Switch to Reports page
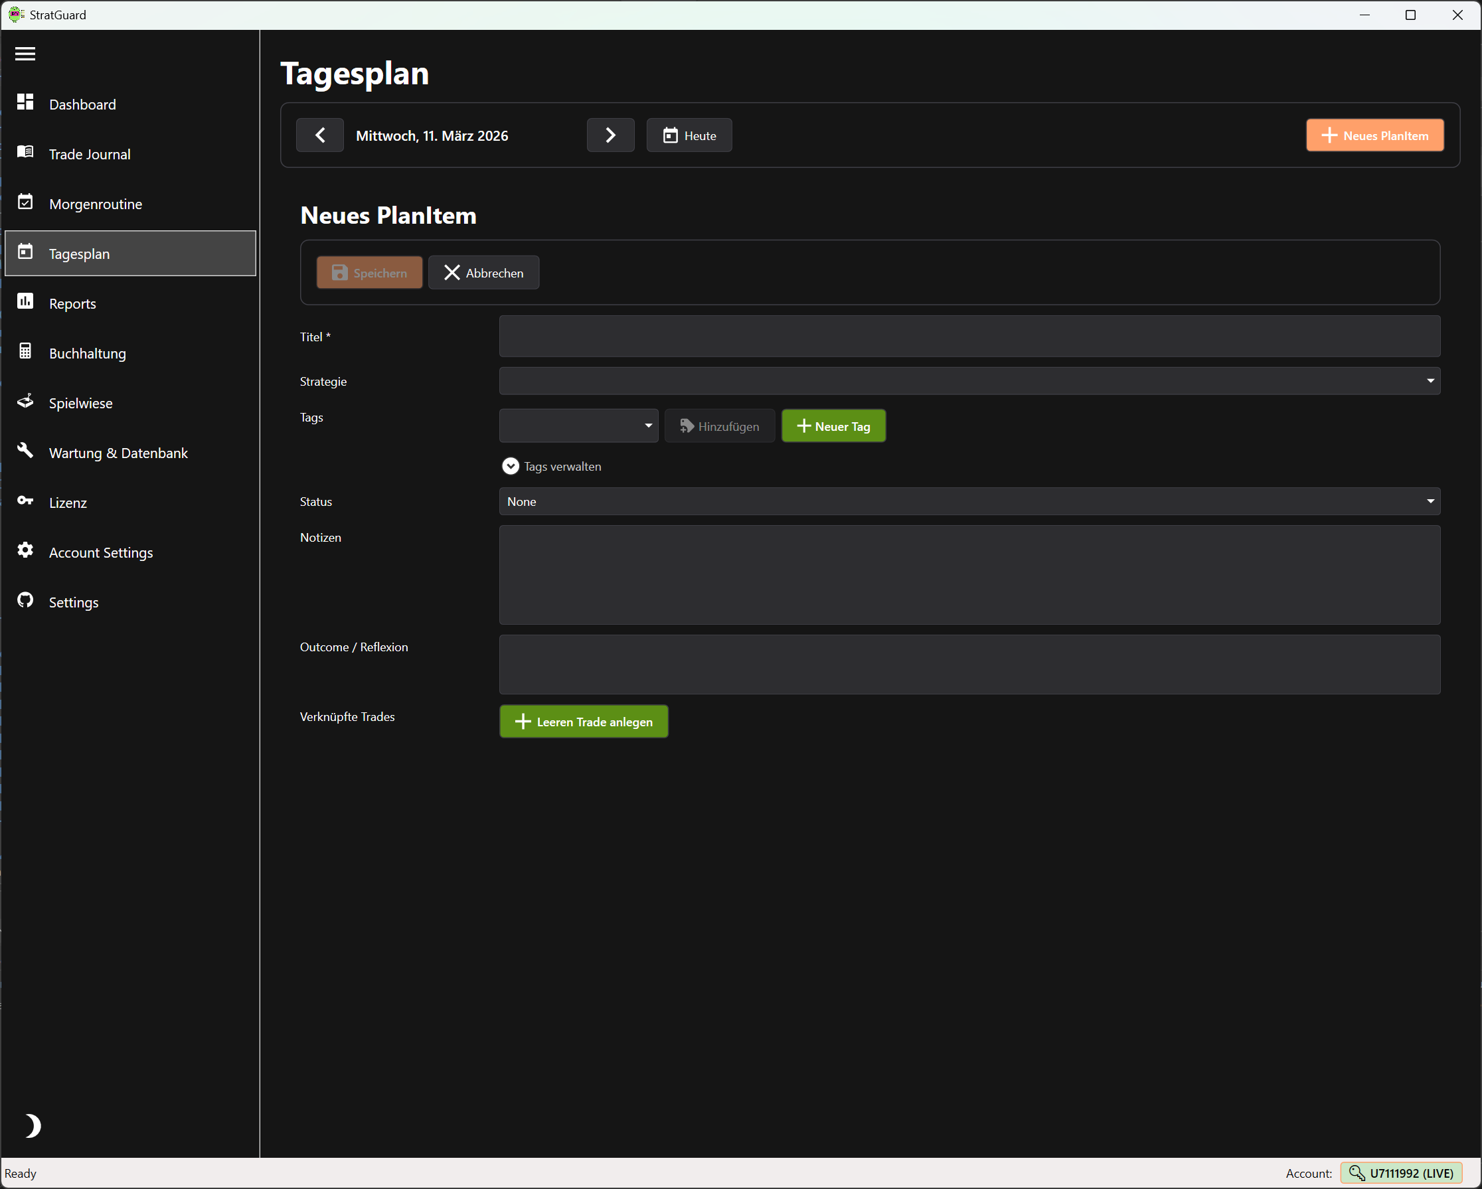 72,304
